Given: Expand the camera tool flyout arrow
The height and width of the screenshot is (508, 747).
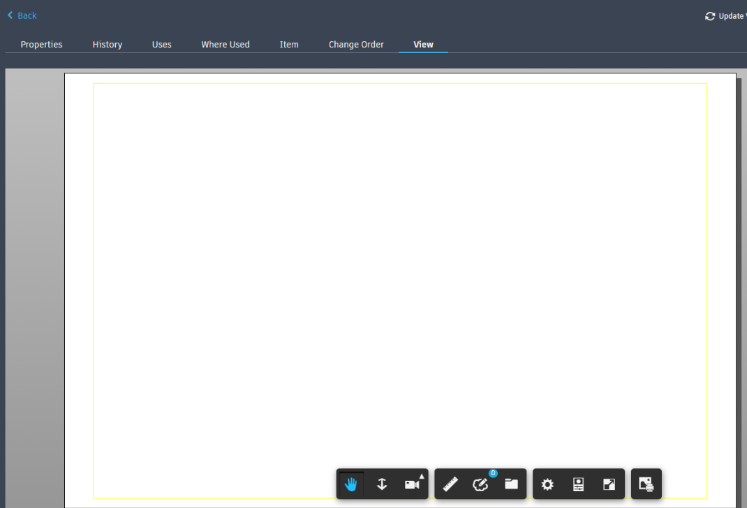Looking at the screenshot, I should (422, 477).
